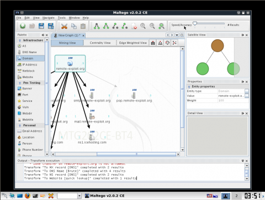Open the Edit menu
265x200 pixels.
tap(27, 18)
